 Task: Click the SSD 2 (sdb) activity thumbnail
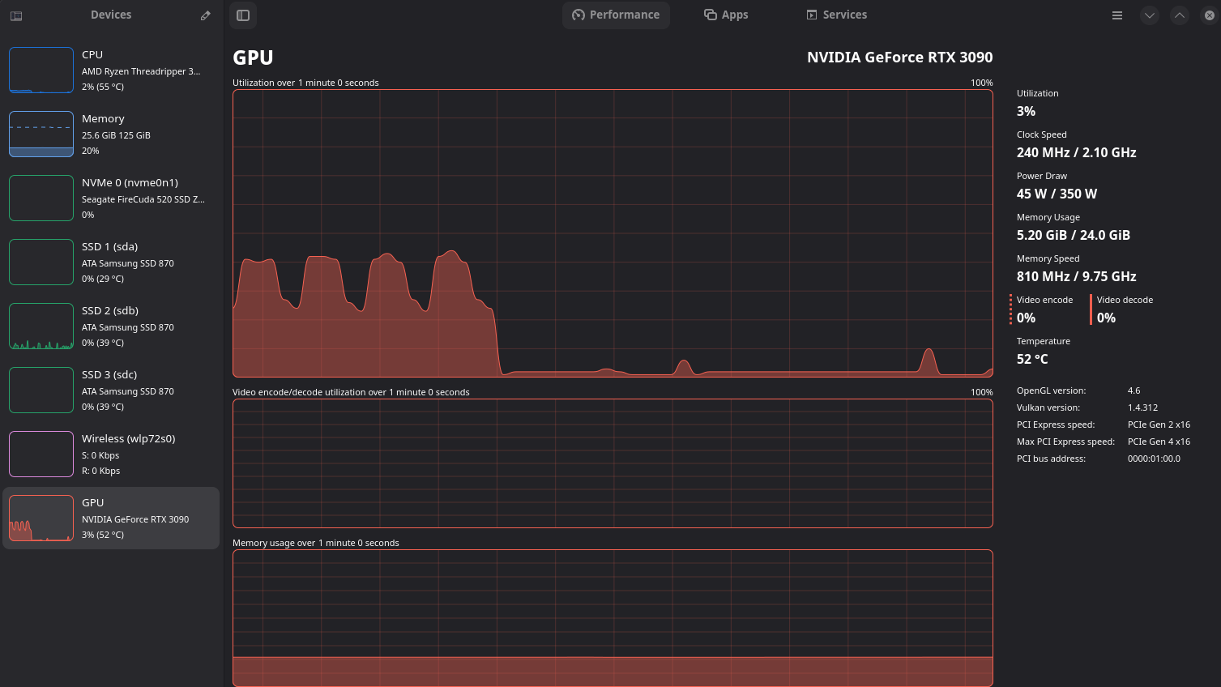click(41, 326)
